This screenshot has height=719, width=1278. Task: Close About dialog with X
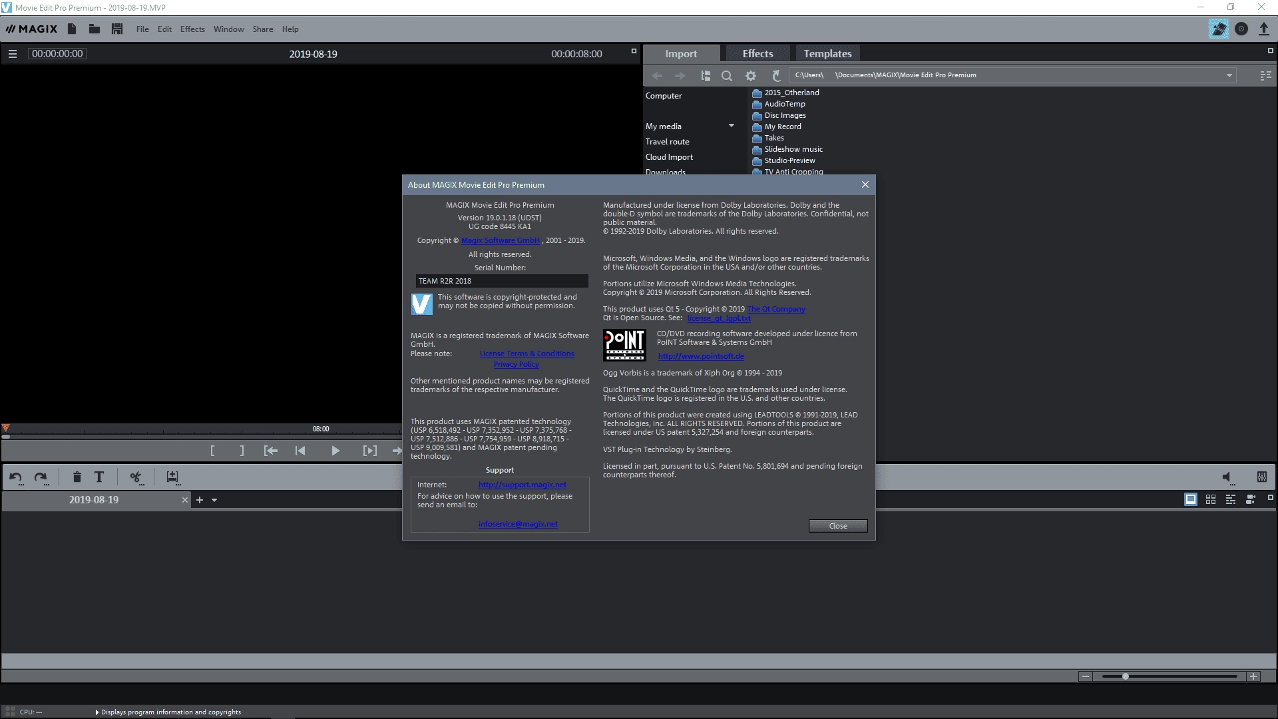pyautogui.click(x=865, y=184)
